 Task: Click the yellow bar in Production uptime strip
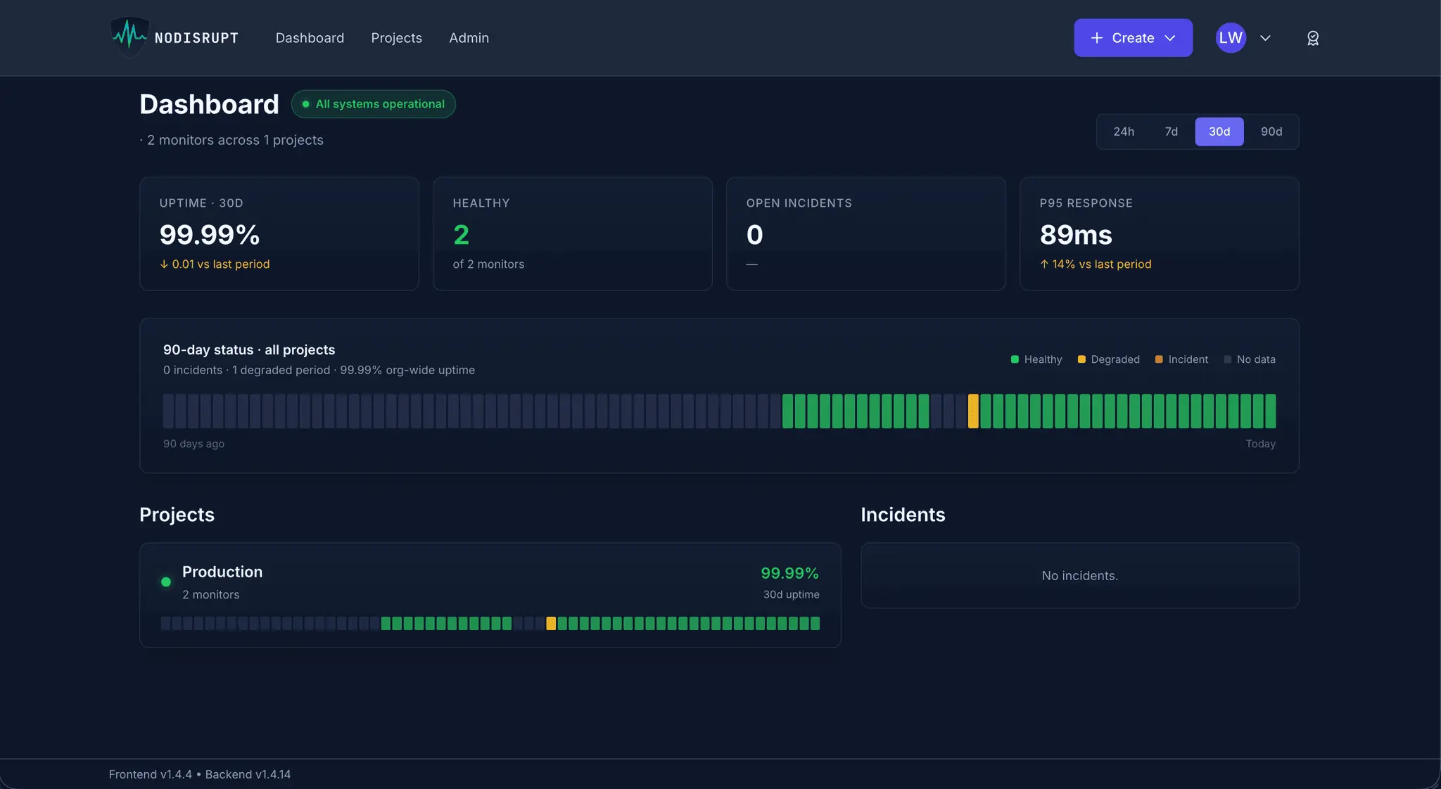point(551,623)
